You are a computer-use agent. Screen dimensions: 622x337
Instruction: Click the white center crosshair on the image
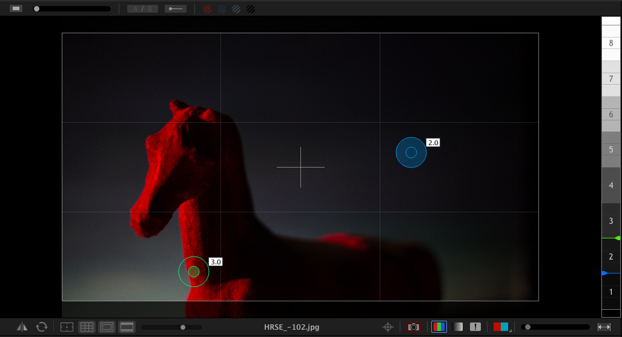point(300,168)
